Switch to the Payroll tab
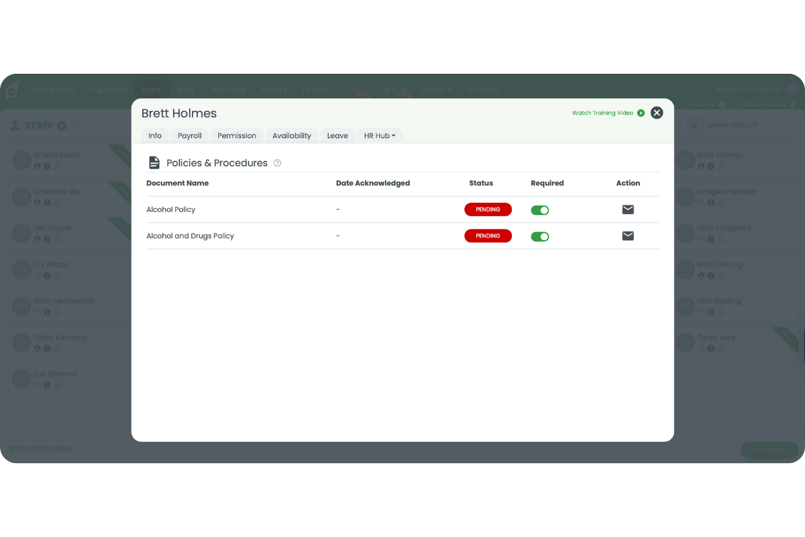The image size is (805, 537). coord(189,136)
